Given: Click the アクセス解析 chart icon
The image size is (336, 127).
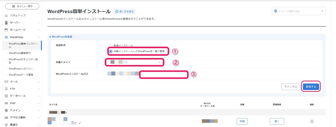Looking at the screenshot, I should tap(6, 117).
